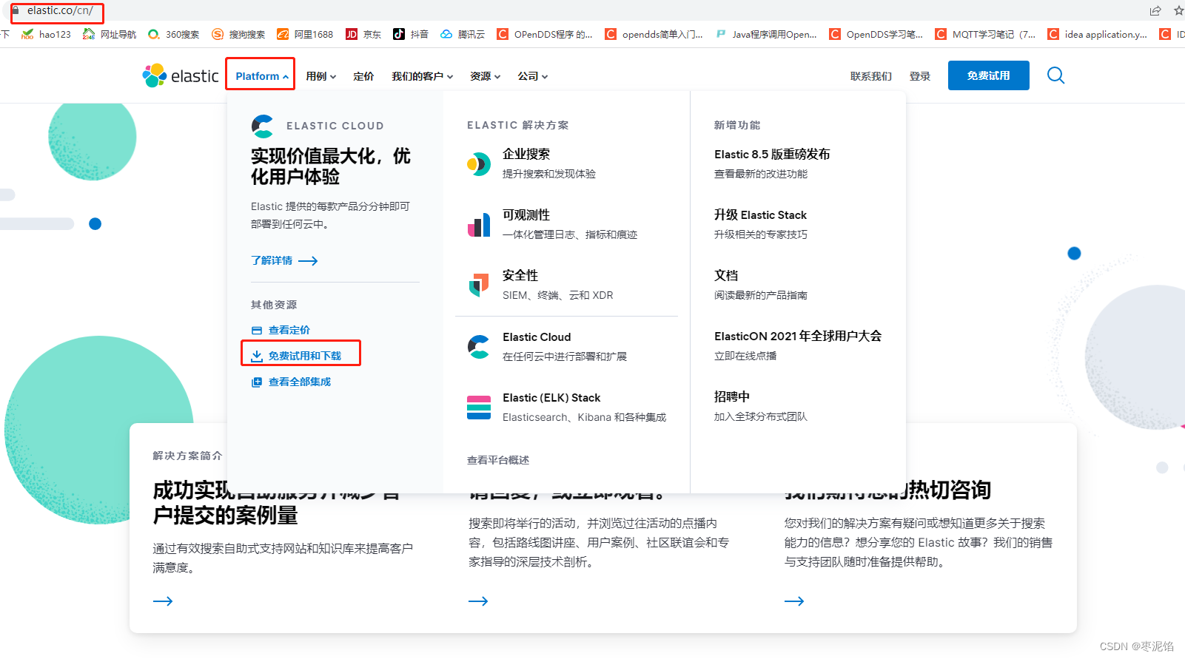Open the OPenDDS程序 bookmark

pyautogui.click(x=545, y=34)
